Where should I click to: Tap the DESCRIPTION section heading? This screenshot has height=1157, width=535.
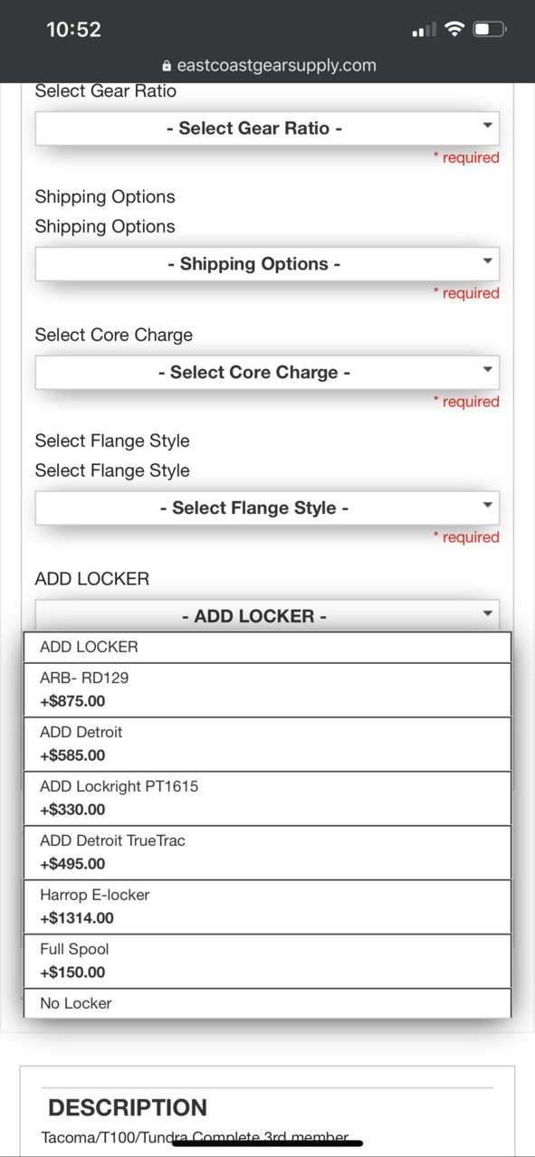pos(128,1108)
